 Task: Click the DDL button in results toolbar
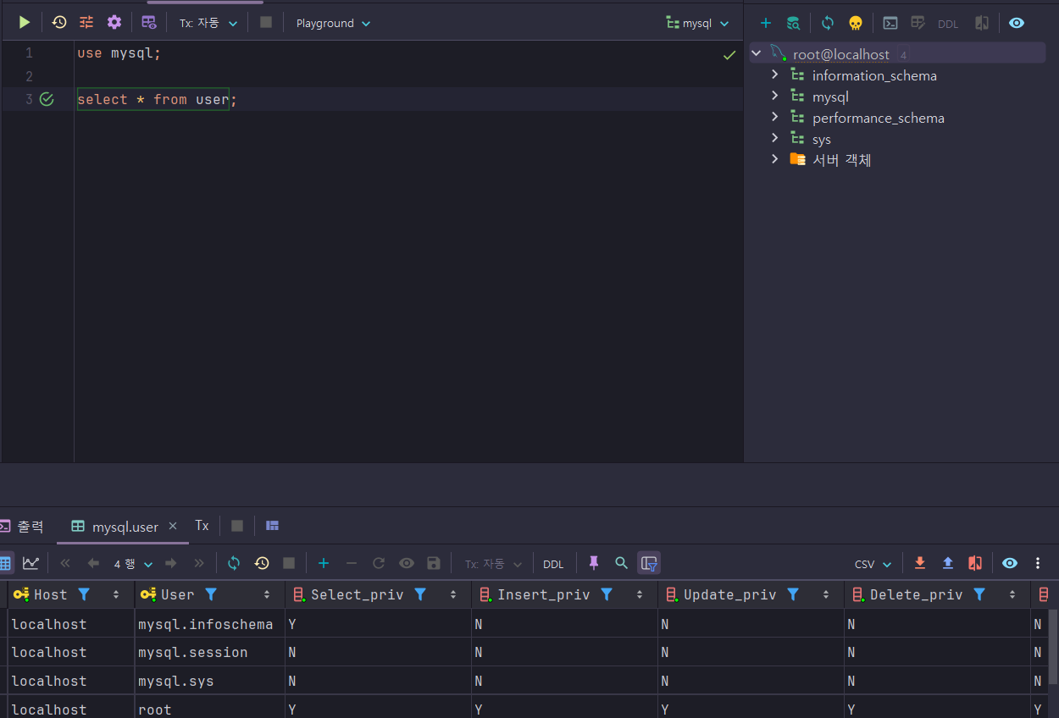553,564
